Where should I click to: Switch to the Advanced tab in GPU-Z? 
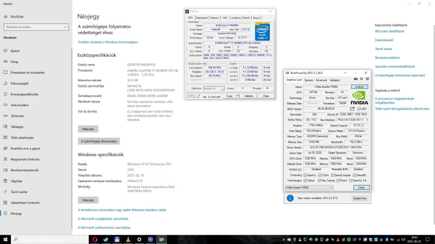pos(321,80)
